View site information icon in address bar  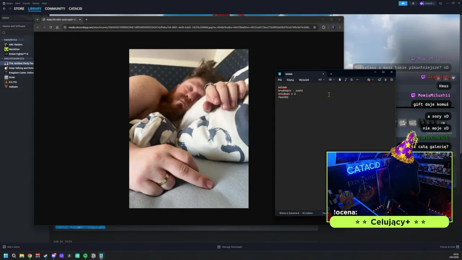click(x=65, y=27)
